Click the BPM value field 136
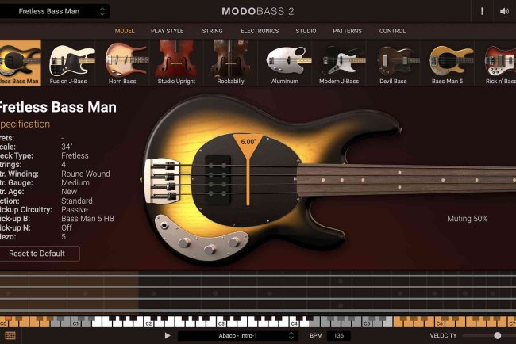 (339, 335)
